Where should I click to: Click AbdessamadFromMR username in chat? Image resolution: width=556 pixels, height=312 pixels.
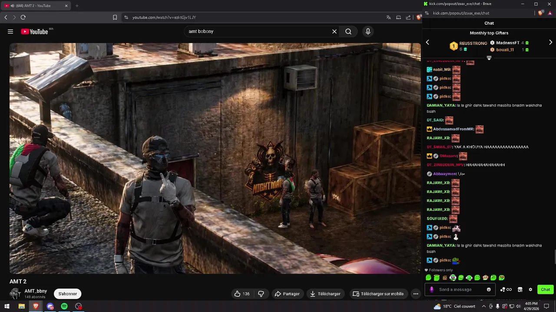pyautogui.click(x=453, y=129)
